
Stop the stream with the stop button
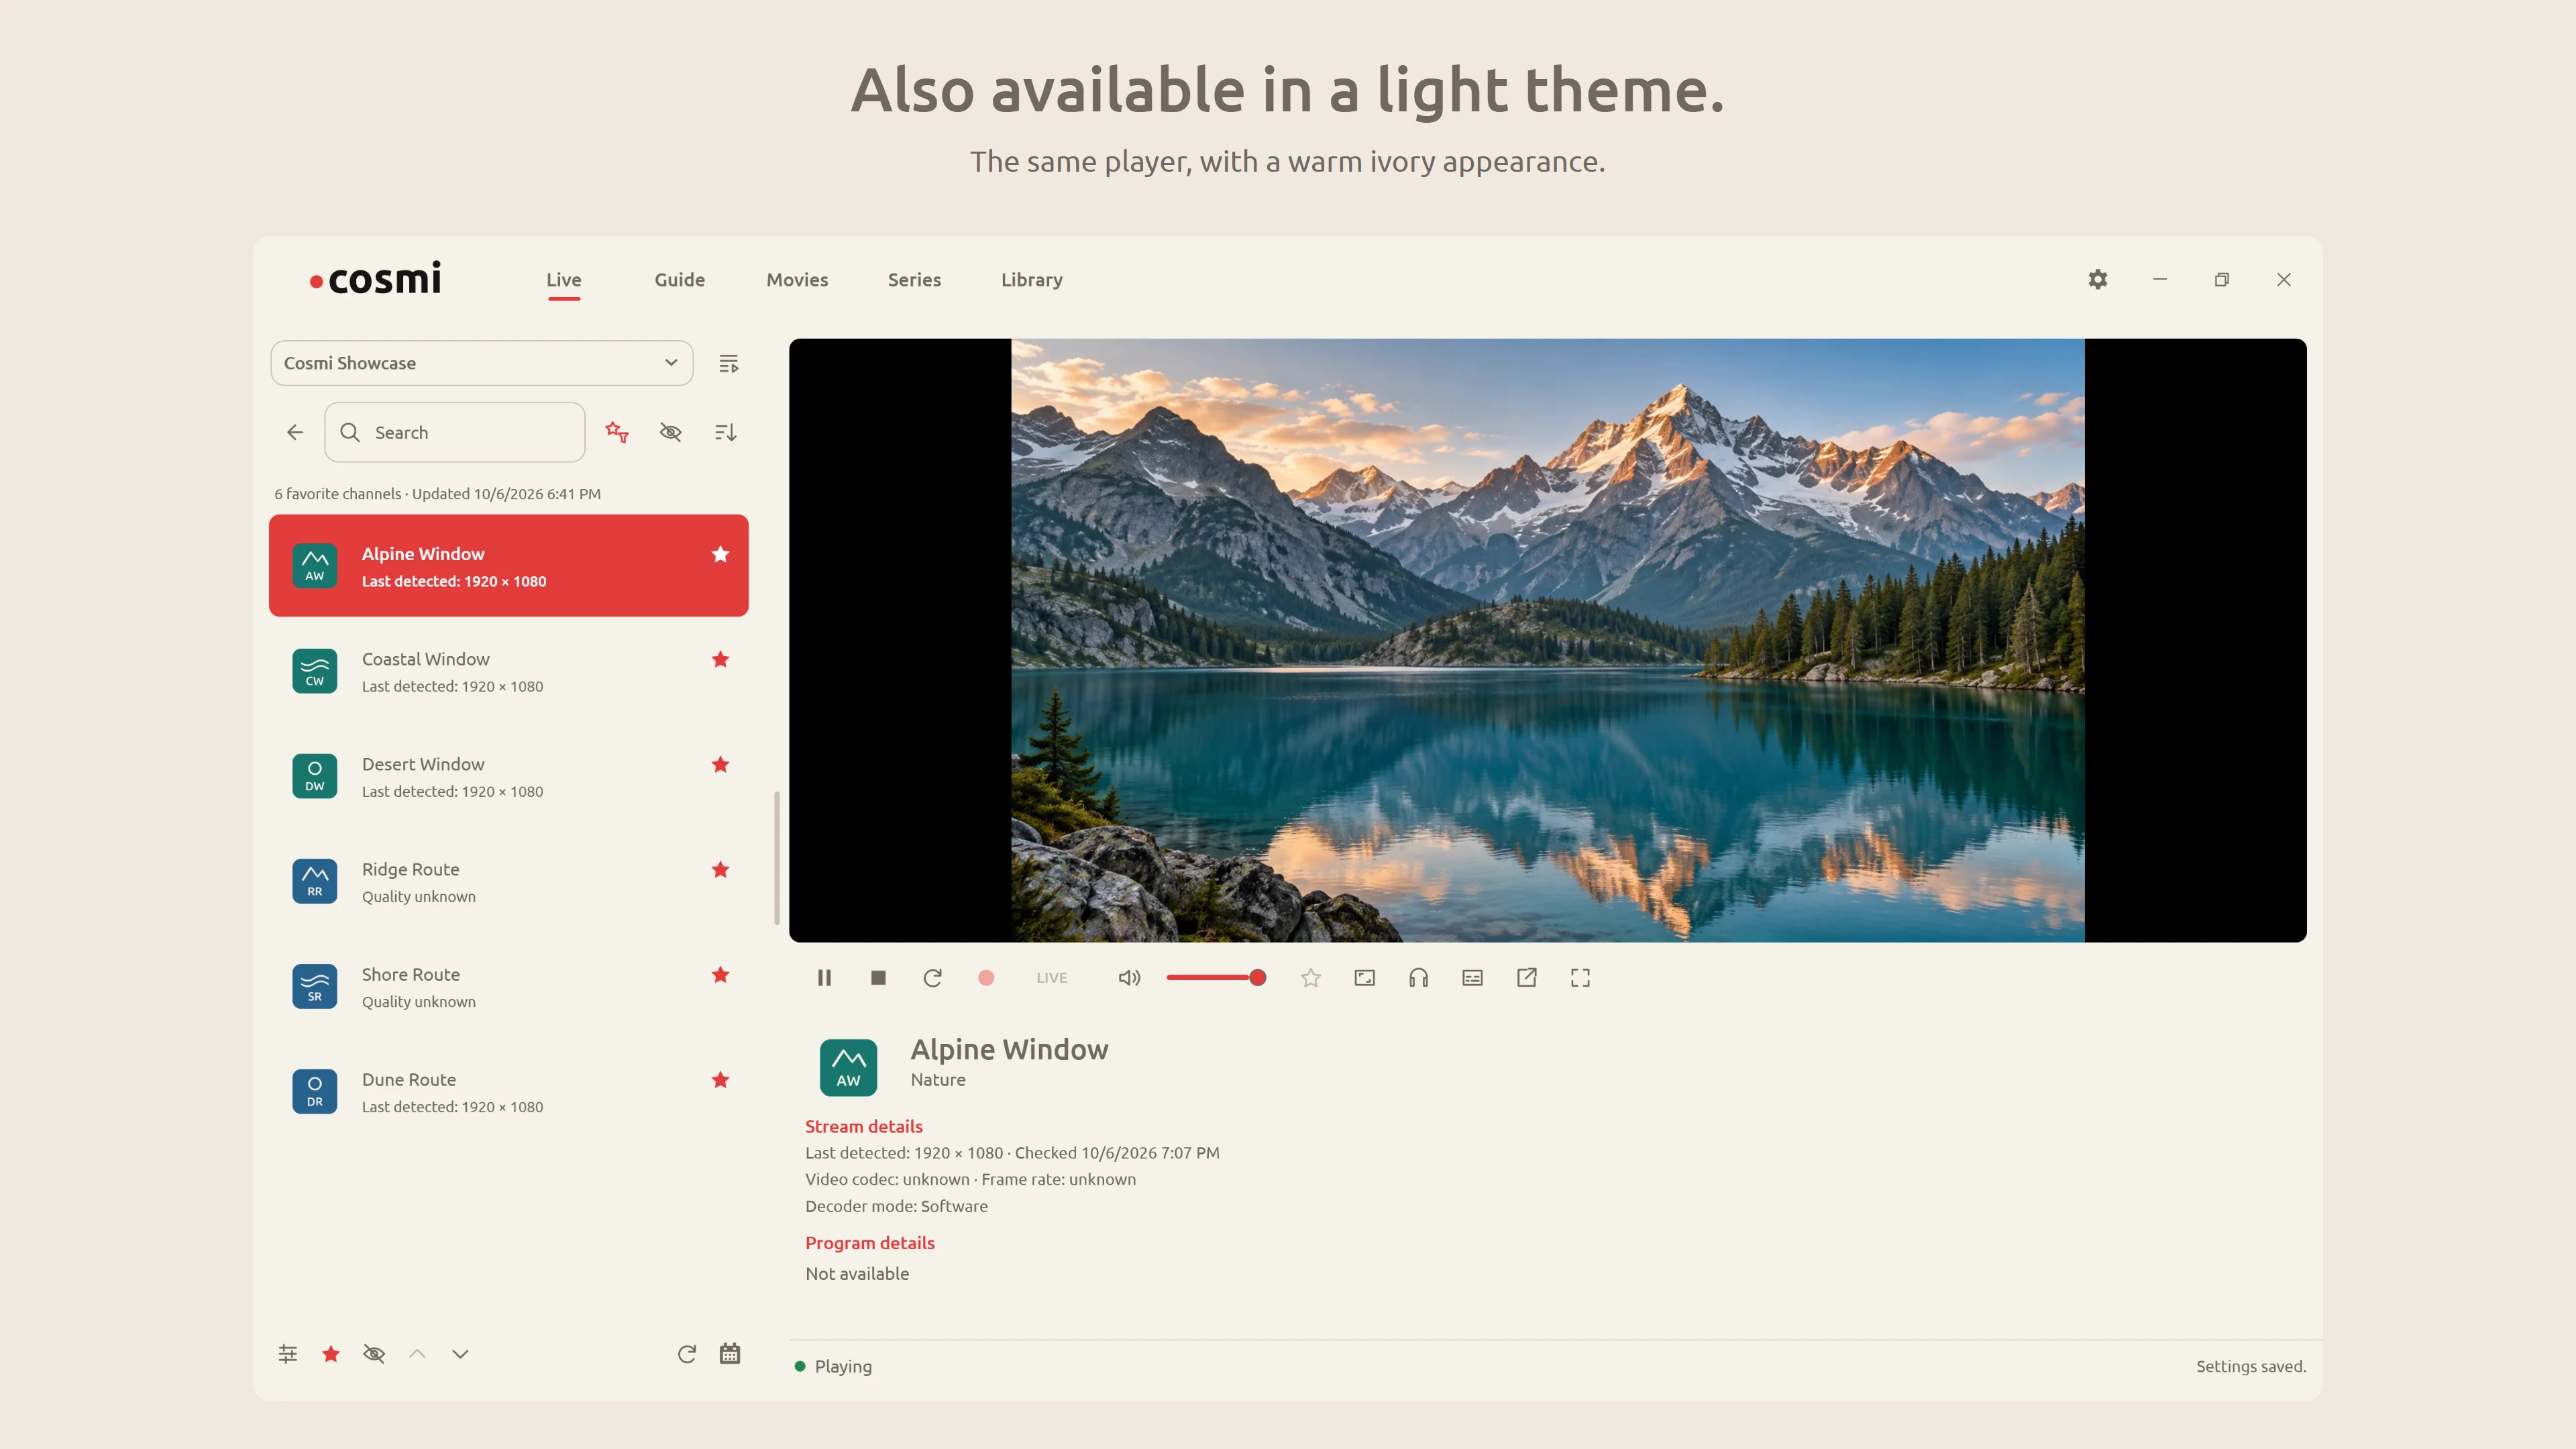tap(878, 977)
